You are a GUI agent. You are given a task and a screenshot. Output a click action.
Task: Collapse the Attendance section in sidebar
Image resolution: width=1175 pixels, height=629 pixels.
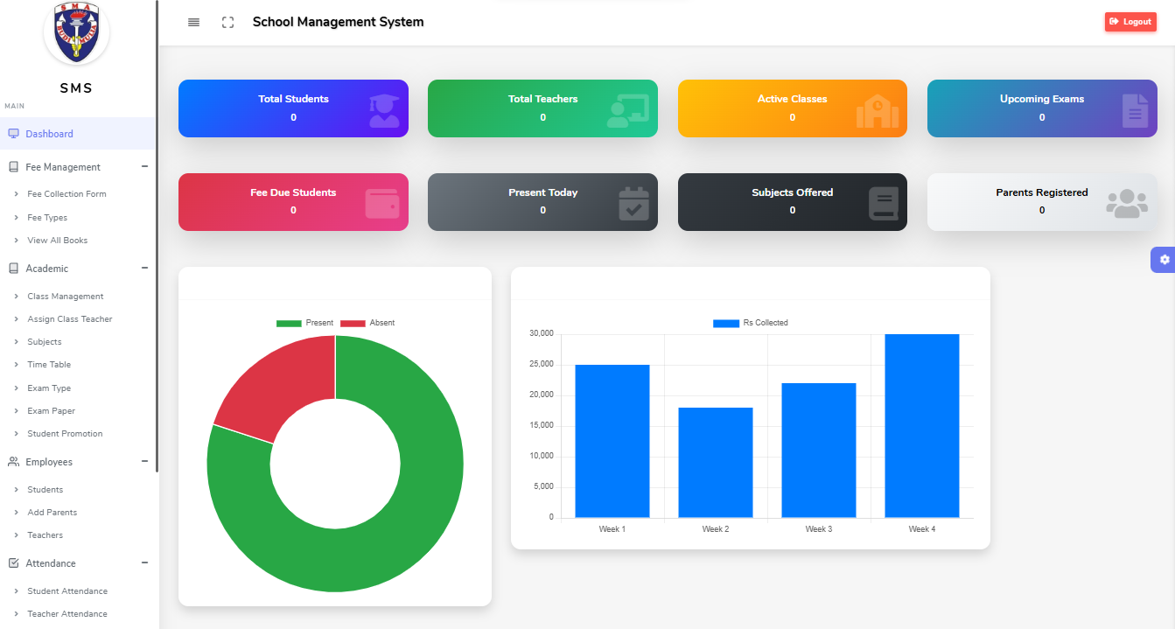[144, 563]
